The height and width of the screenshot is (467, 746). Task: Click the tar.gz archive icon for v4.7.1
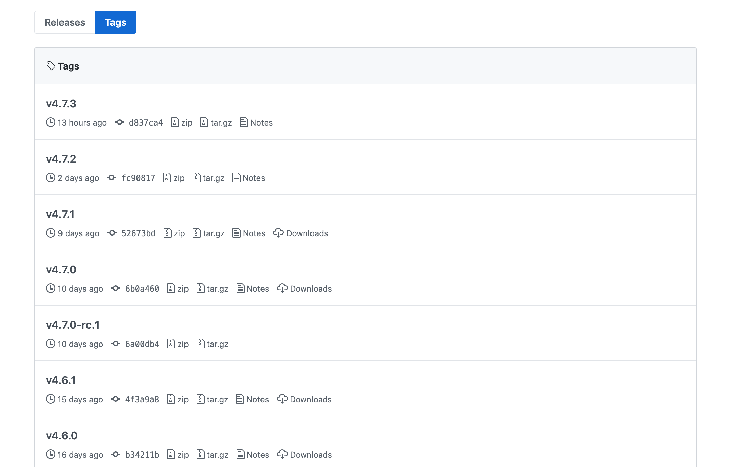[197, 233]
